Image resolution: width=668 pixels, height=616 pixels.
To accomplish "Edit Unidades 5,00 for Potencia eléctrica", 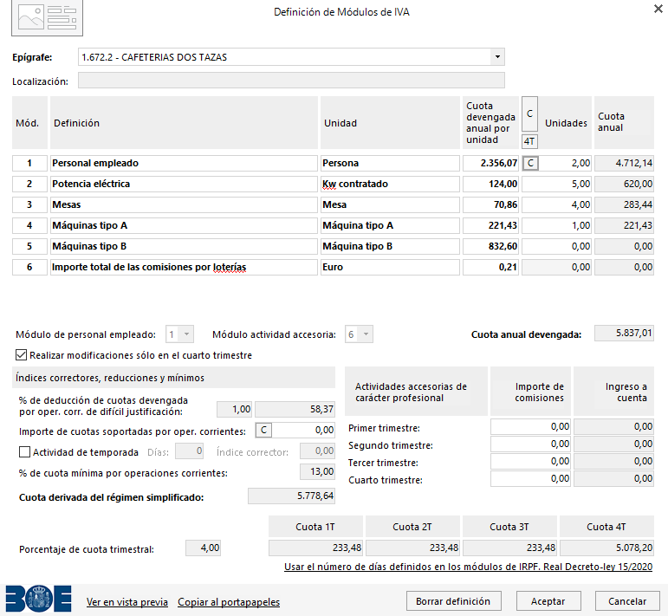I will click(x=557, y=184).
